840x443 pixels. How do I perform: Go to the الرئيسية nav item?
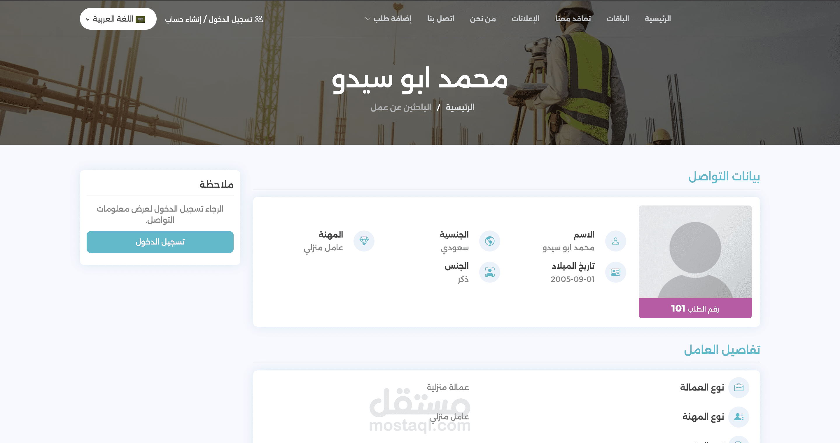(x=657, y=19)
